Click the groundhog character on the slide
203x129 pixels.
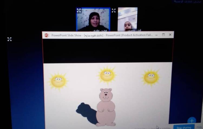106,107
